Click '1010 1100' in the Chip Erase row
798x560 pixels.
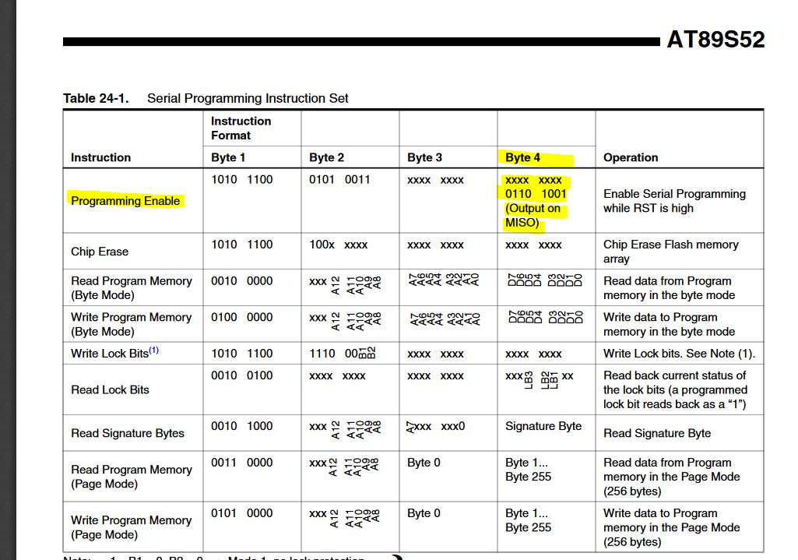coord(242,245)
